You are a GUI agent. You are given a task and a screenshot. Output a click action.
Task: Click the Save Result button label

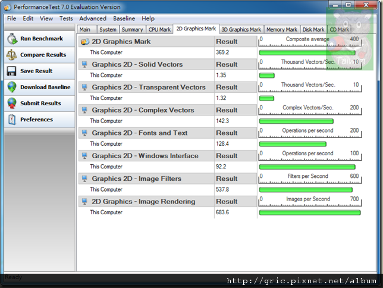[36, 71]
